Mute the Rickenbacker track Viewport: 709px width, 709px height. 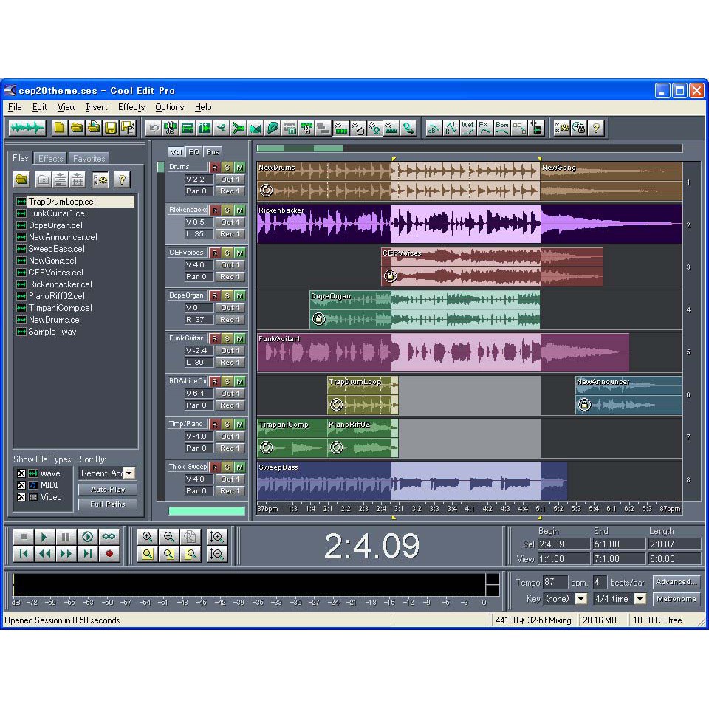(239, 210)
